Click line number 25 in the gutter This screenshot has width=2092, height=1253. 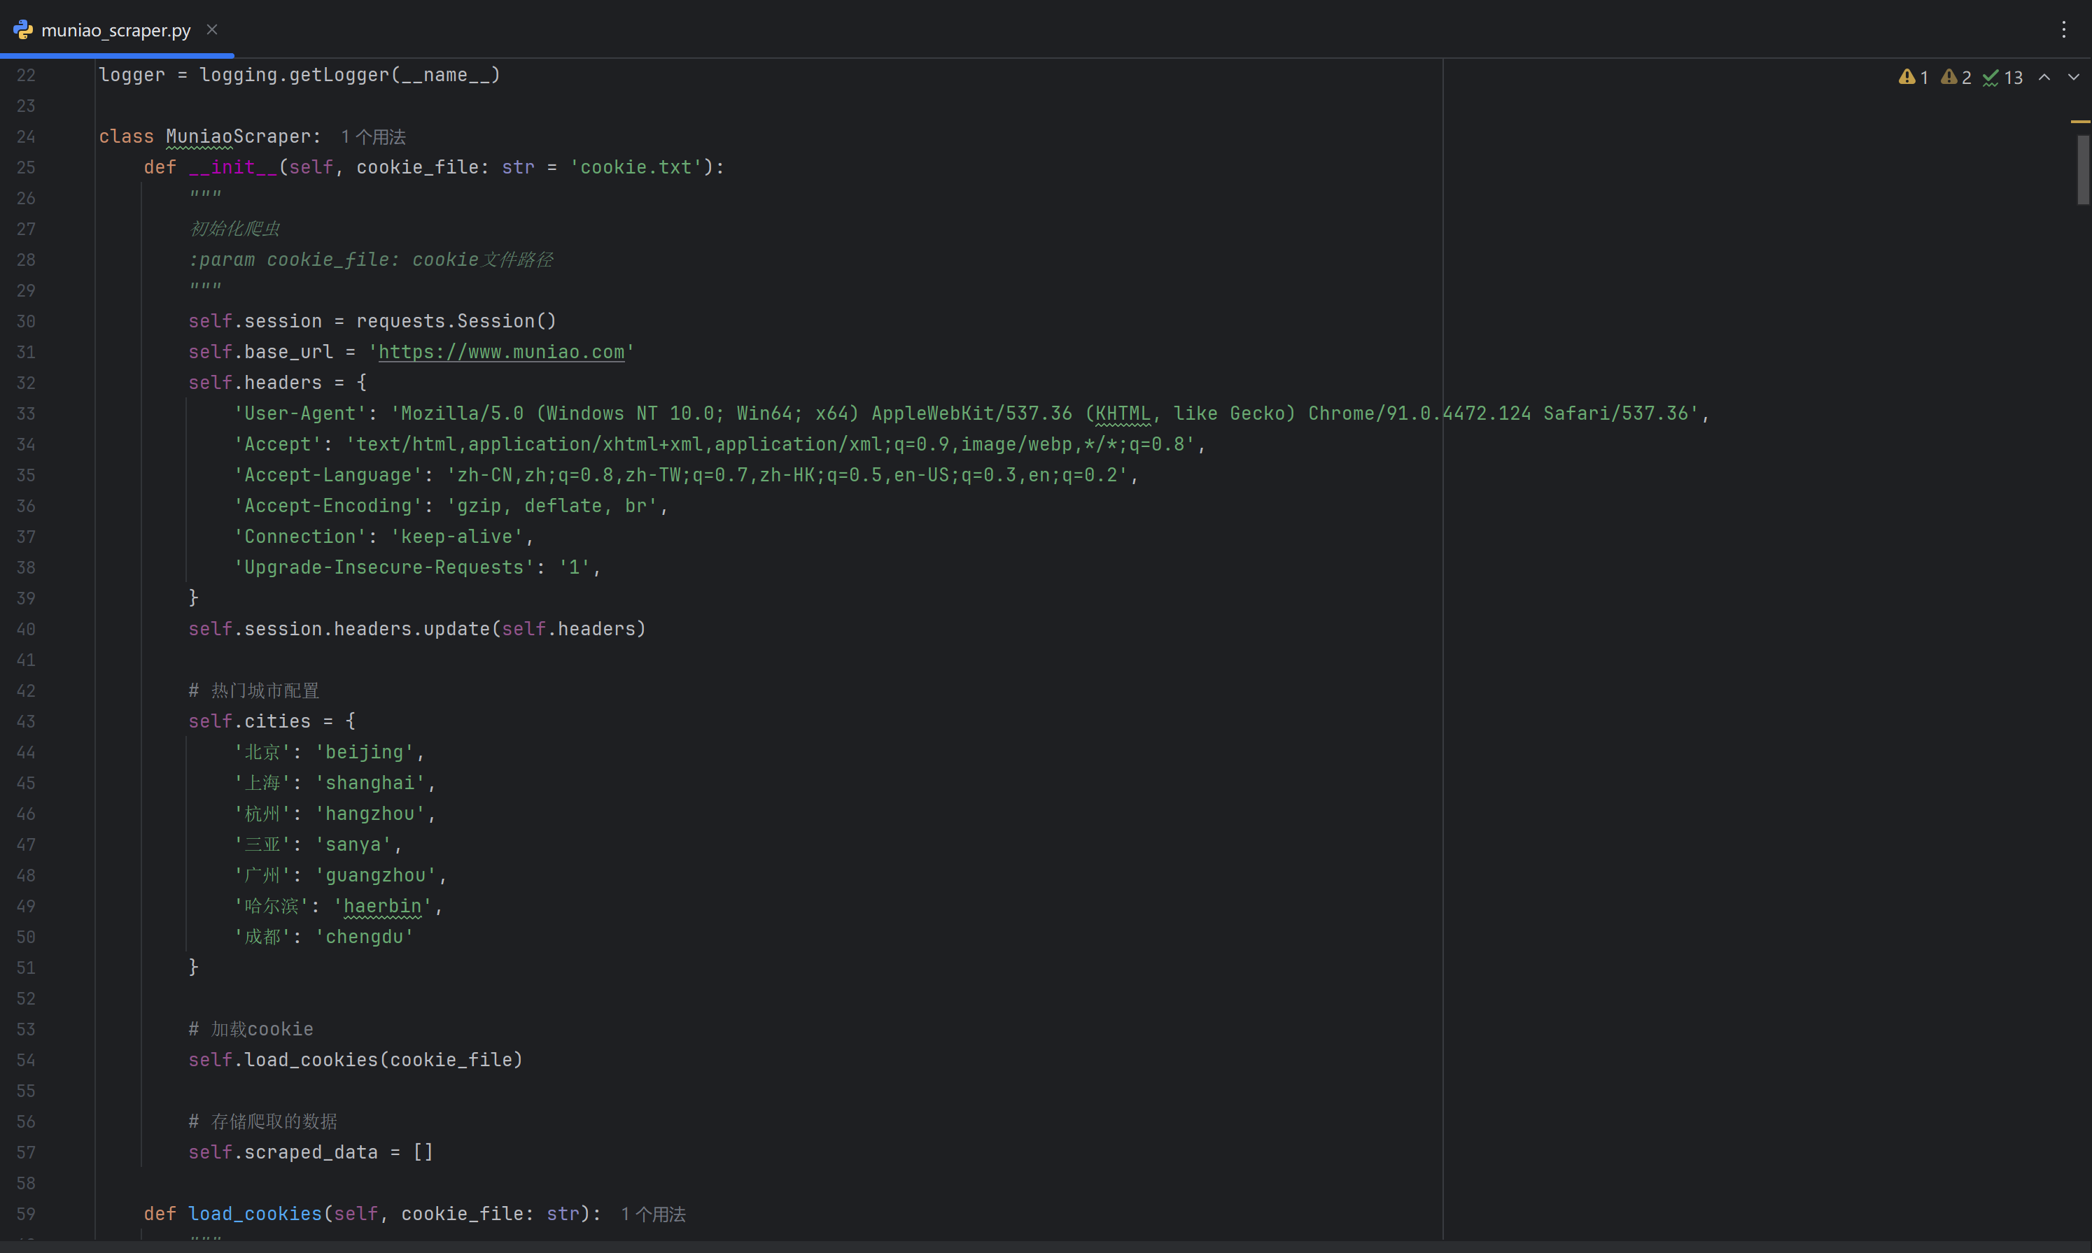point(26,167)
